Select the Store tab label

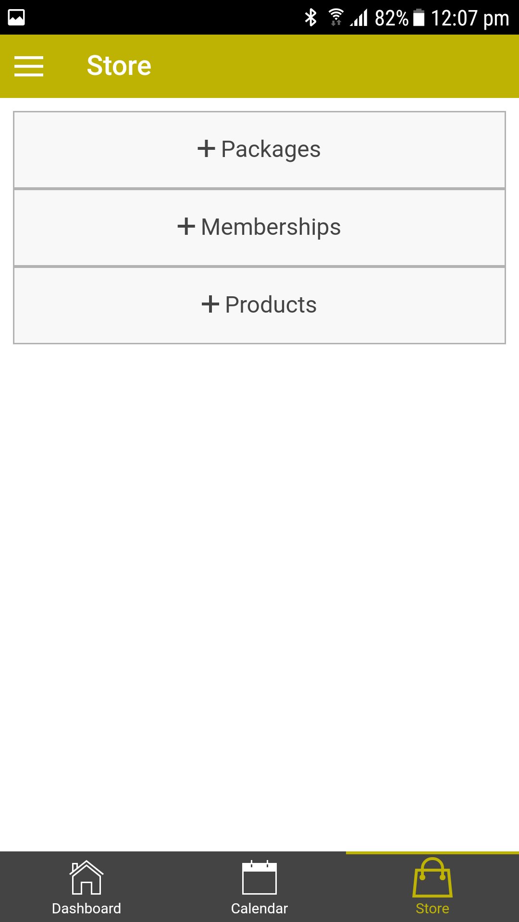[432, 909]
